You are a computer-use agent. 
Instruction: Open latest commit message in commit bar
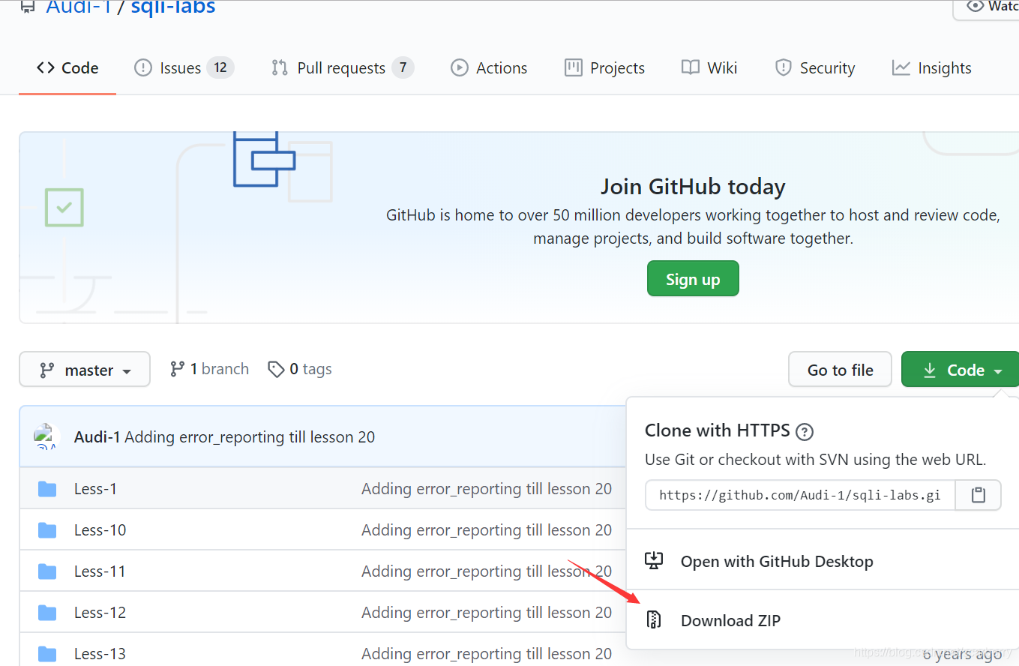(250, 437)
